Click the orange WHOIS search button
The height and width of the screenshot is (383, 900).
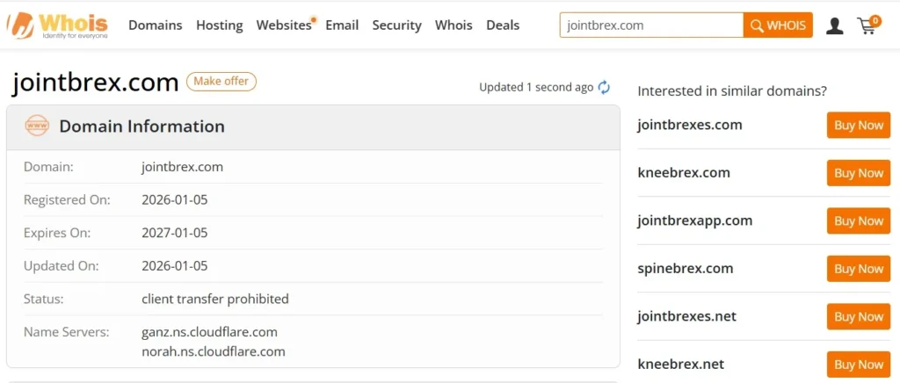(778, 25)
